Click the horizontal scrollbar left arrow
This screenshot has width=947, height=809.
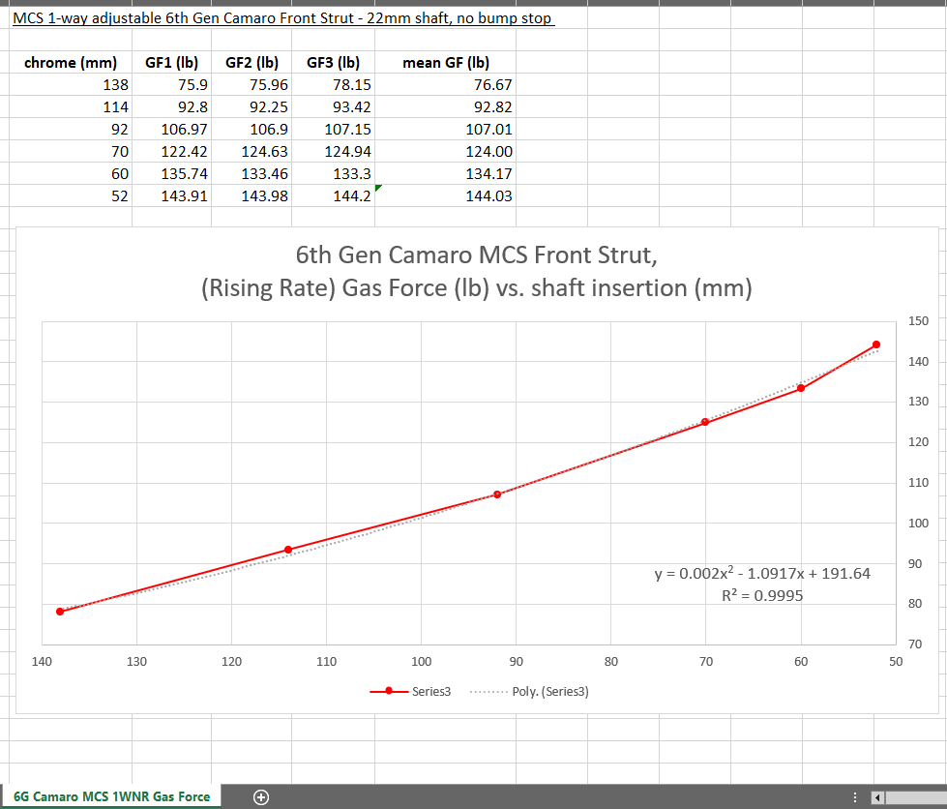click(x=877, y=797)
